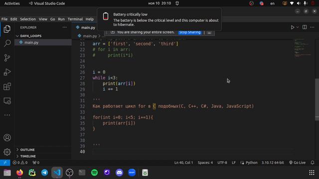Open the Edit menu
319x179 pixels.
tap(13, 19)
